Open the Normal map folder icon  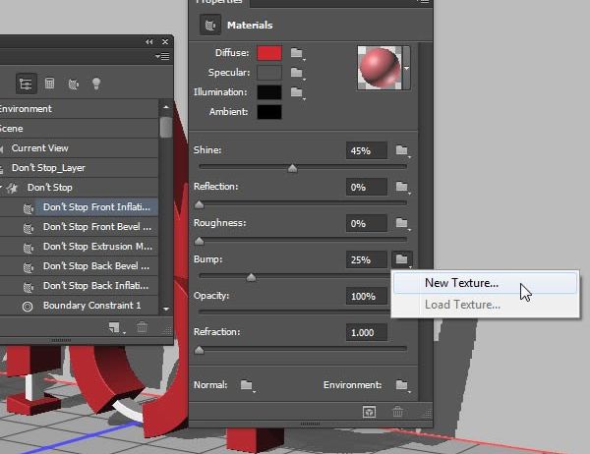coord(247,385)
